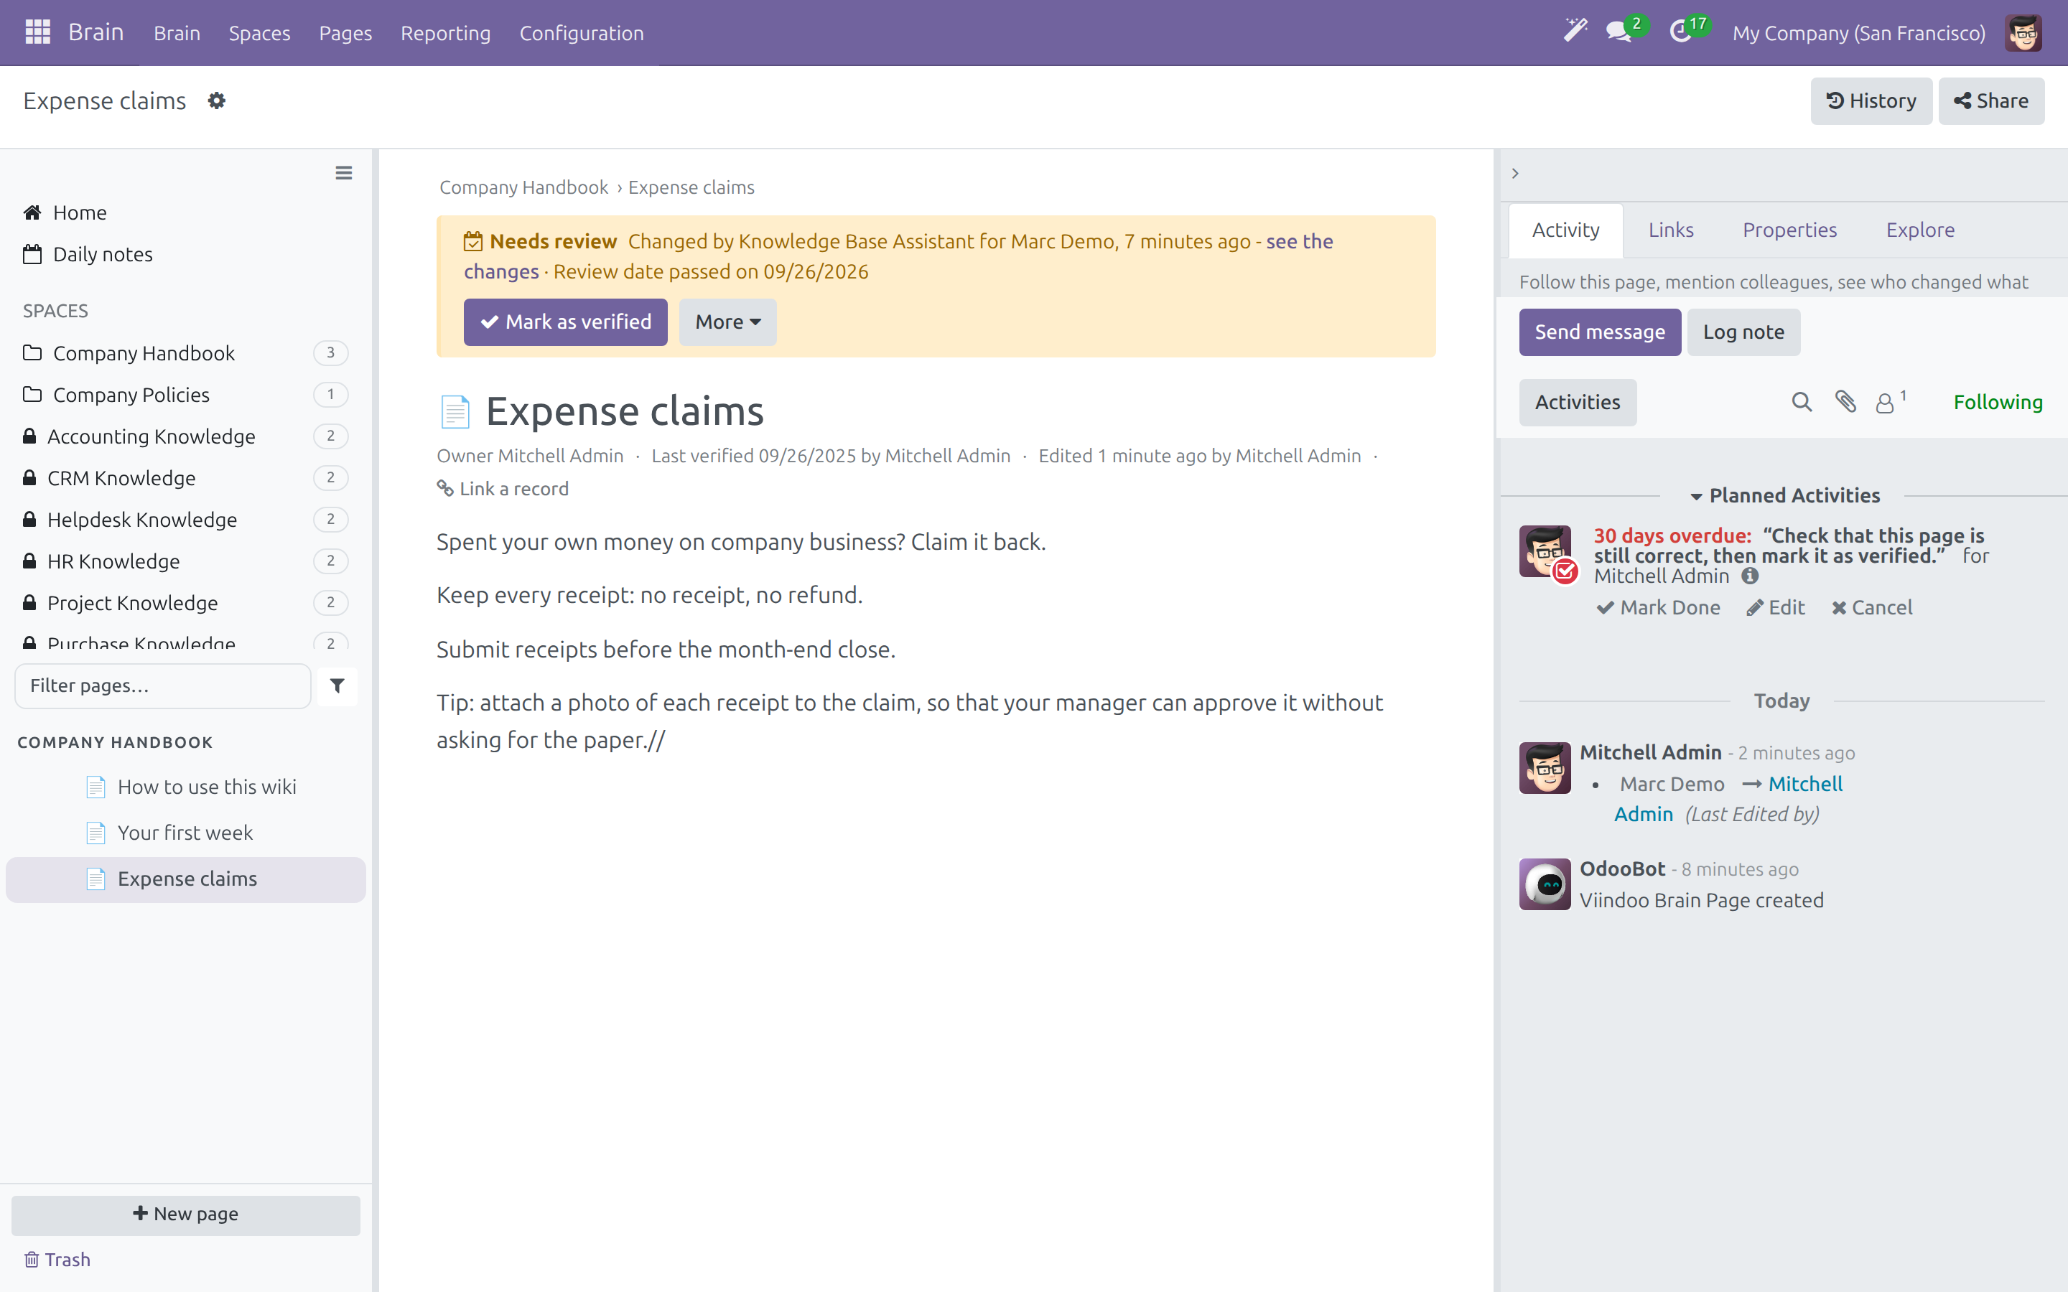Image resolution: width=2068 pixels, height=1292 pixels.
Task: Click Log note button
Action: [1743, 332]
